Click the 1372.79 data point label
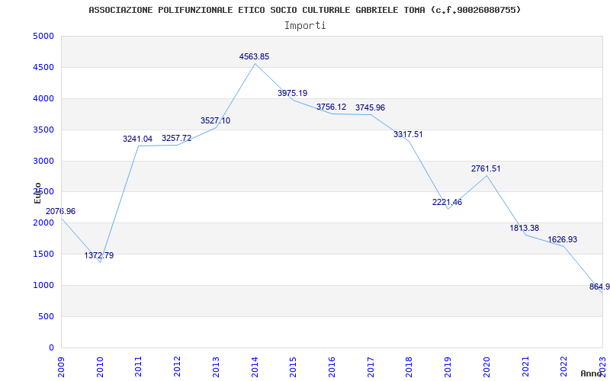Viewport: 610px width, 381px height. (99, 256)
